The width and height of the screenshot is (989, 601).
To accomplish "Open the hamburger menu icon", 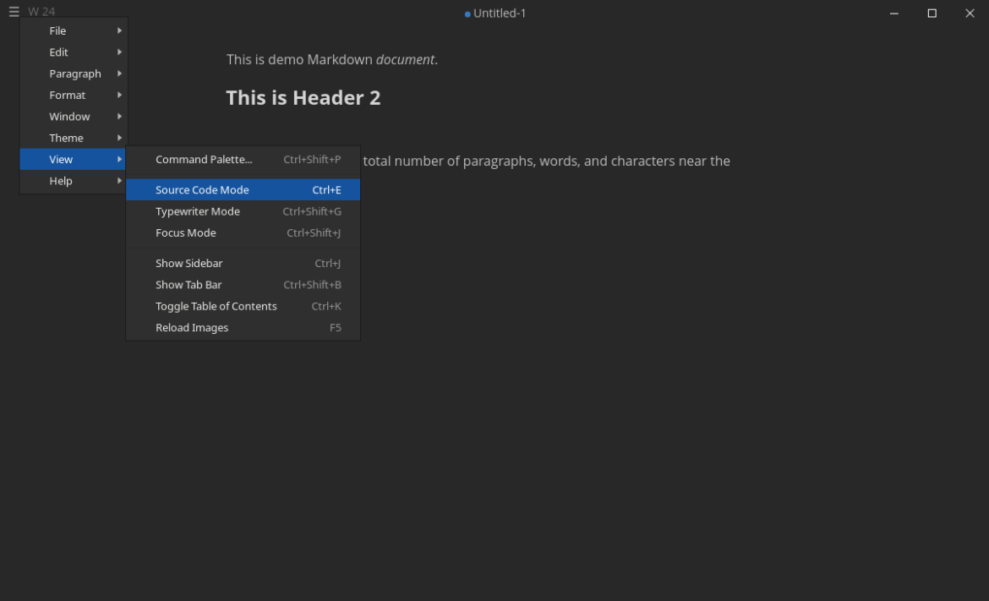I will click(14, 11).
